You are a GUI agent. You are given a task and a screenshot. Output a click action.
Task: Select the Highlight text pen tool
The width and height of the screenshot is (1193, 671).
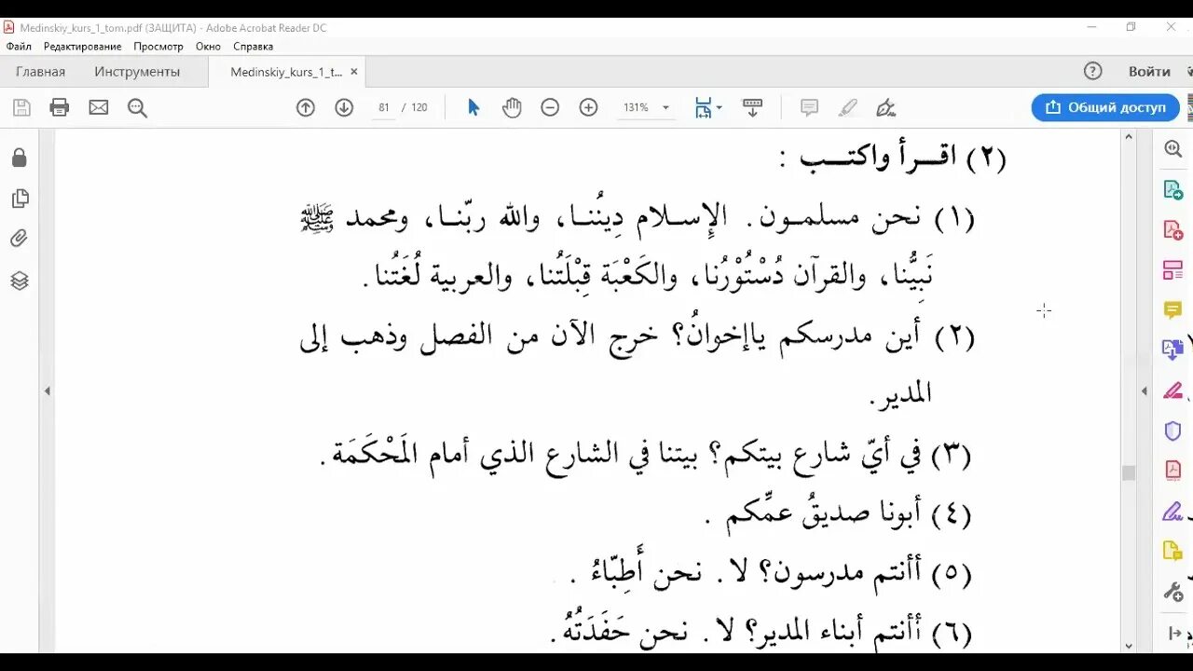point(847,108)
